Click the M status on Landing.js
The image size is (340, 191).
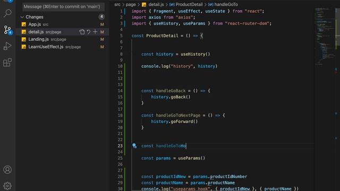(102, 39)
